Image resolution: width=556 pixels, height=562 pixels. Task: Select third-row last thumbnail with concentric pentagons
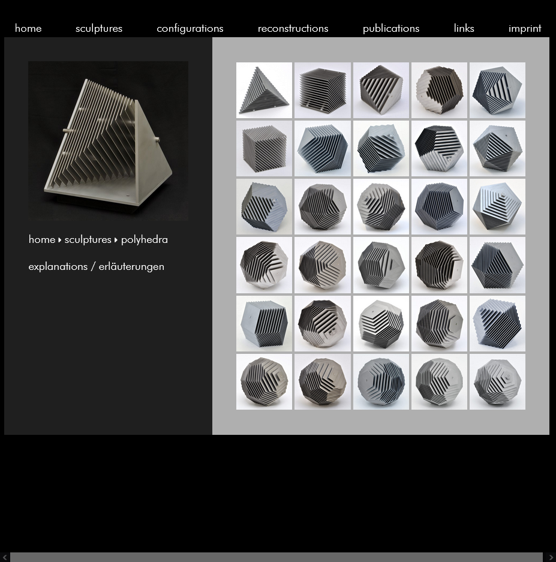click(498, 207)
